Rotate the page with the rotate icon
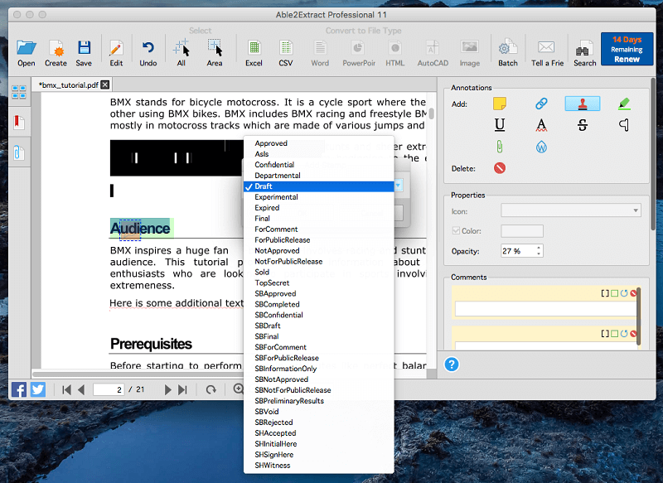Viewport: 663px width, 483px height. 211,389
